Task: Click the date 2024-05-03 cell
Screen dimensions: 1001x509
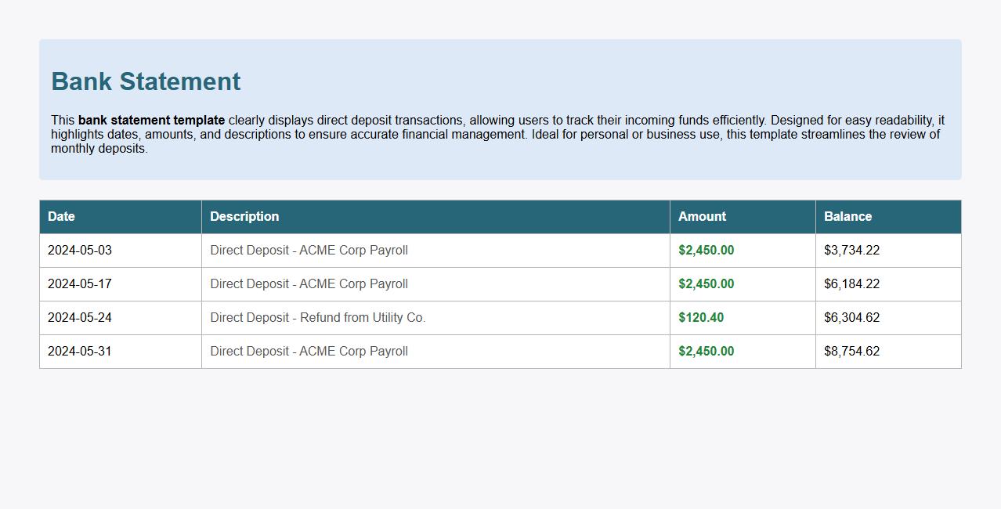Action: click(79, 250)
